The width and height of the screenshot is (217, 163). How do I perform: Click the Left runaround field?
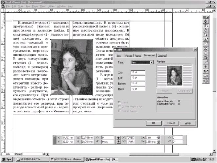tap(138, 78)
